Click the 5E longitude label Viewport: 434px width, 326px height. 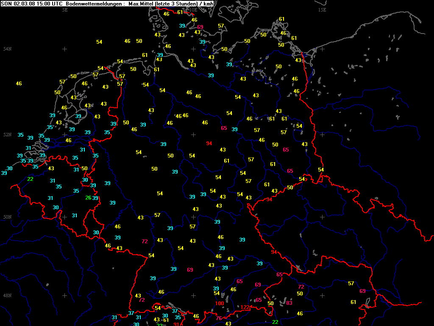[65, 9]
